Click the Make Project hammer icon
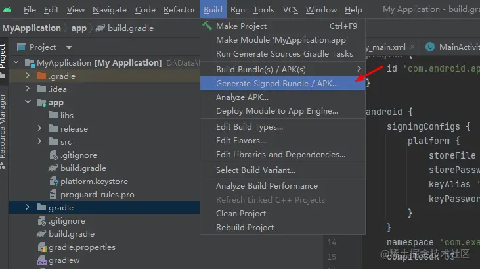480x269 pixels. point(207,26)
